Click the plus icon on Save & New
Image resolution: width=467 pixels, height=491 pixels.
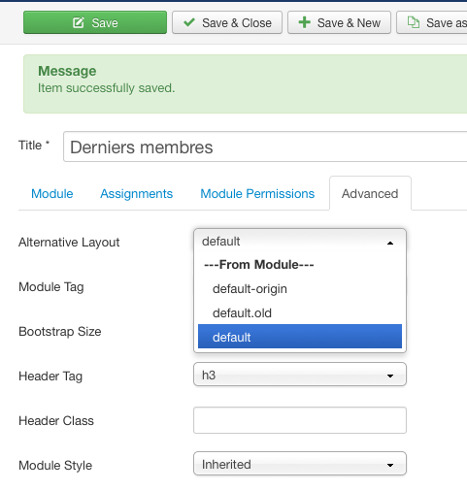coord(304,22)
